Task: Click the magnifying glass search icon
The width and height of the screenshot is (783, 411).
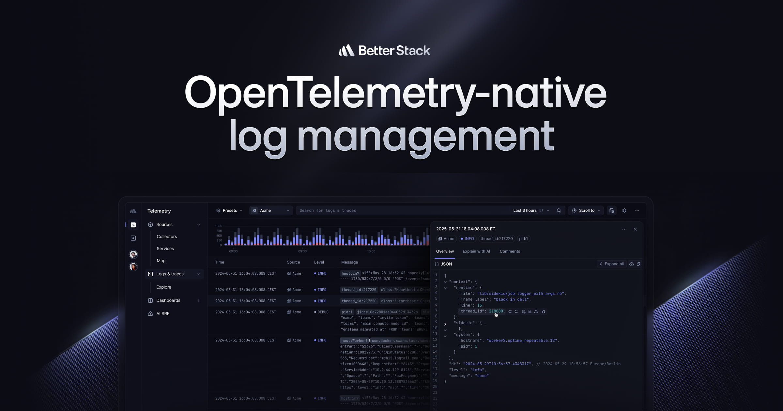Action: [x=559, y=210]
